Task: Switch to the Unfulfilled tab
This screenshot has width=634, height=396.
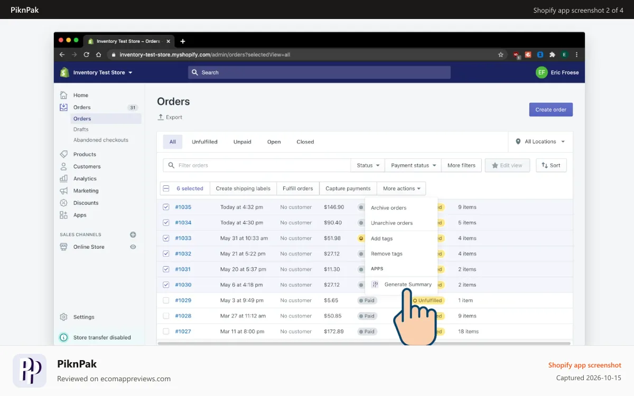Action: click(204, 142)
